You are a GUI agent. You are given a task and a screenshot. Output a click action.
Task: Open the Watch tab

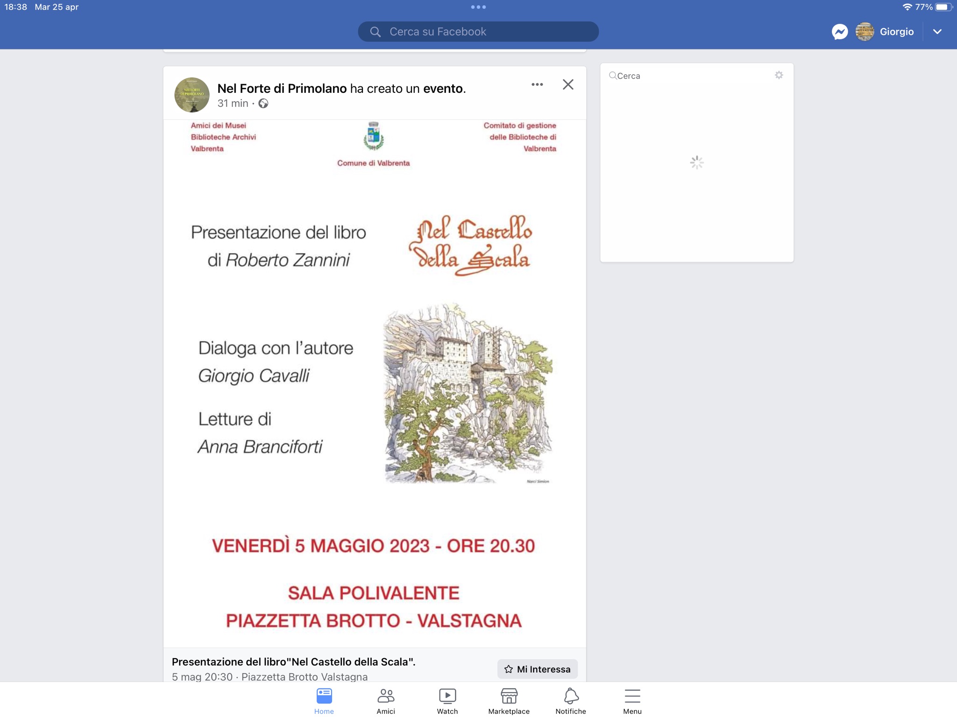coord(447,701)
